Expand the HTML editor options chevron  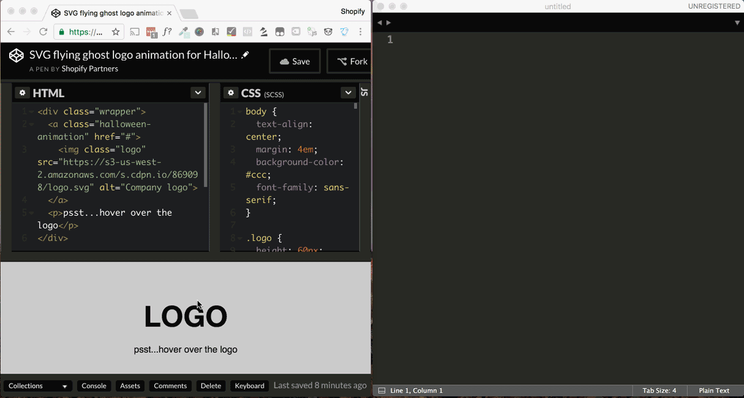197,92
